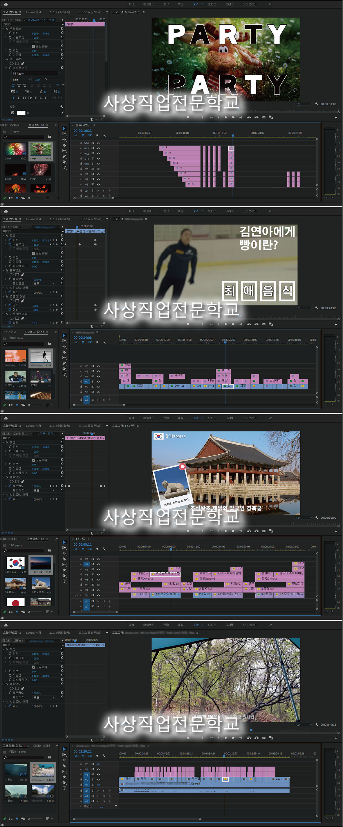
Task: Reset the 벡터 모션 effect
Action: point(62,28)
